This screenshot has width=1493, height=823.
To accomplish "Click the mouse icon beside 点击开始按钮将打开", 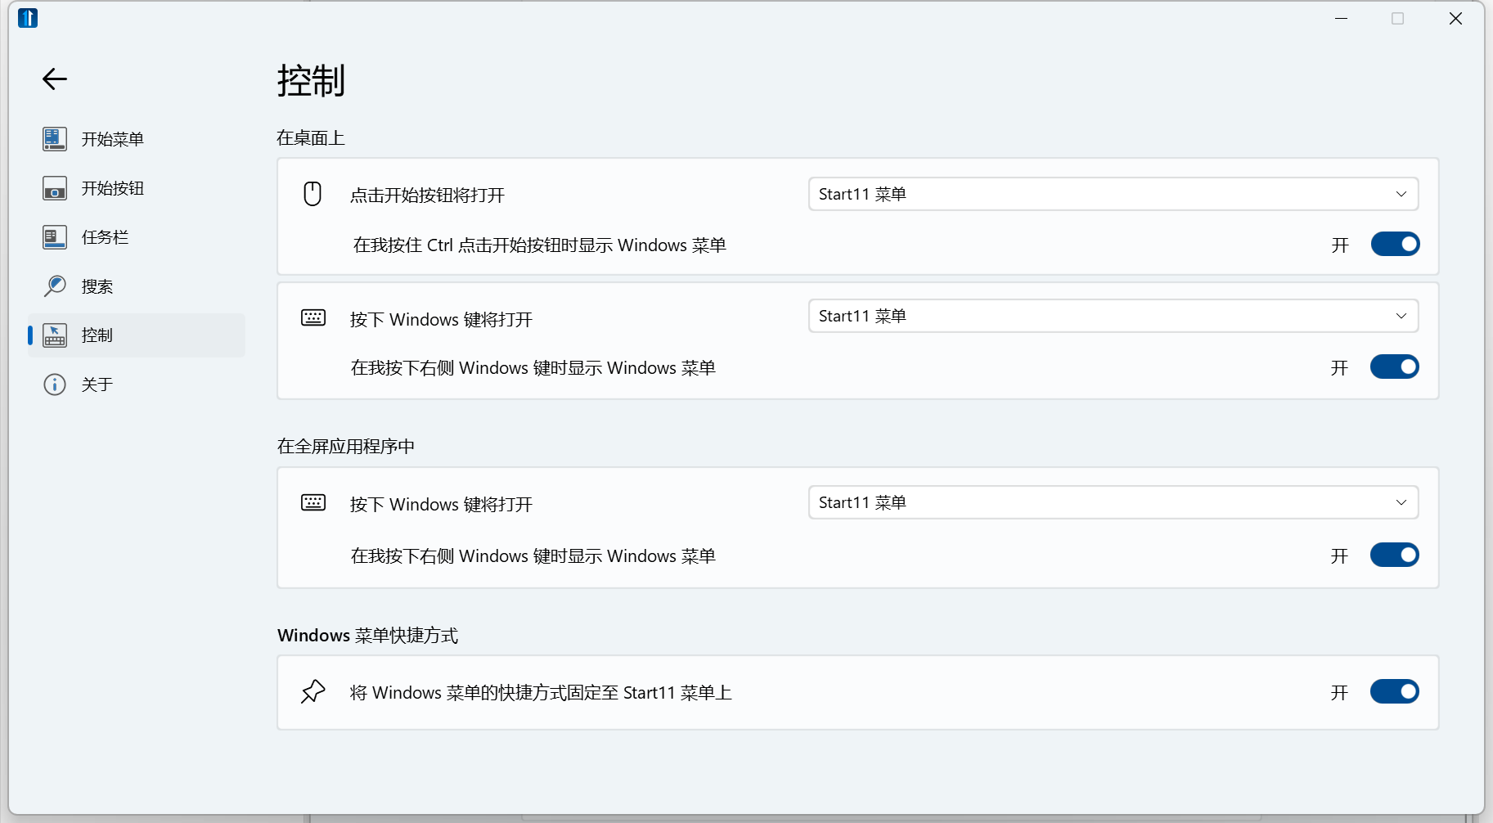I will click(x=313, y=194).
